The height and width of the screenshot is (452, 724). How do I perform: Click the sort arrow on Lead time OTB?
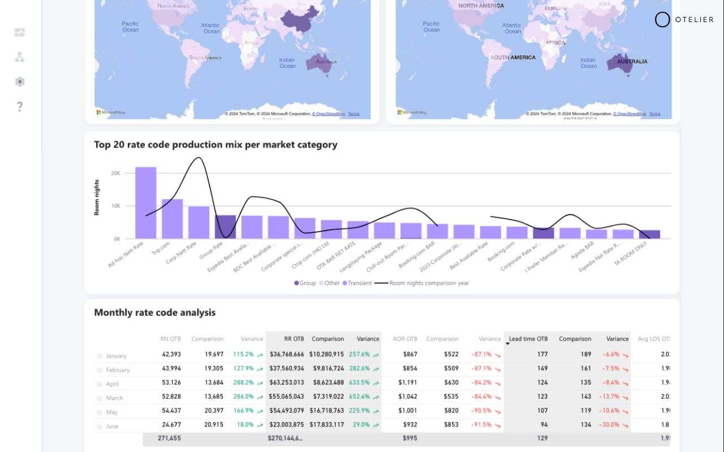click(x=508, y=344)
